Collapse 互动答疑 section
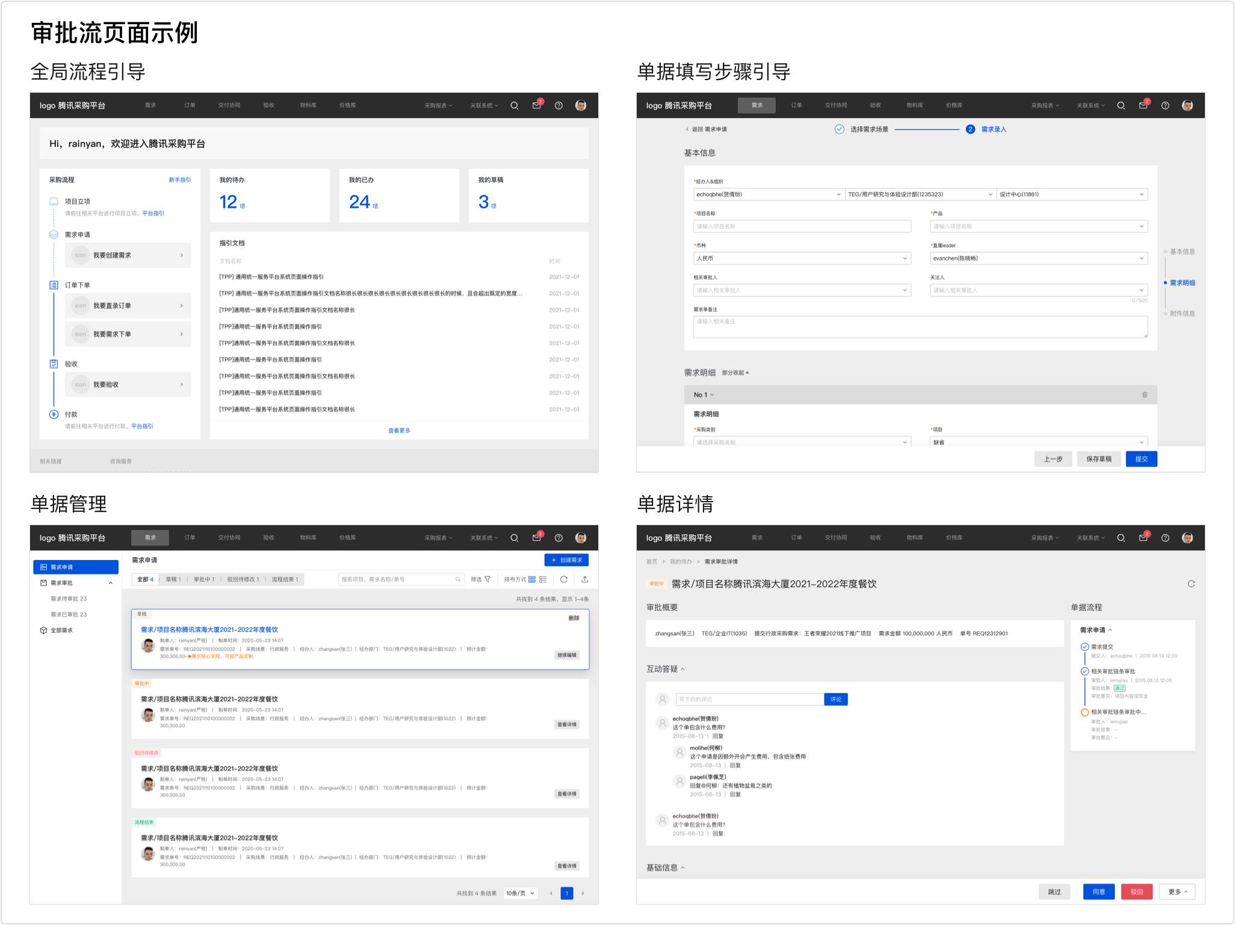 (x=682, y=669)
